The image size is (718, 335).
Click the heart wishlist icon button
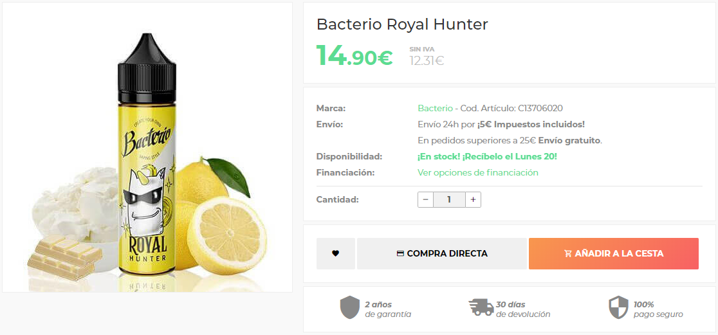[x=336, y=253]
